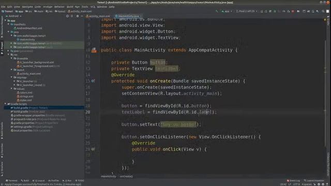The image size is (331, 186).
Task: Switch to activity_main.xml editor tab
Action: 98,16
